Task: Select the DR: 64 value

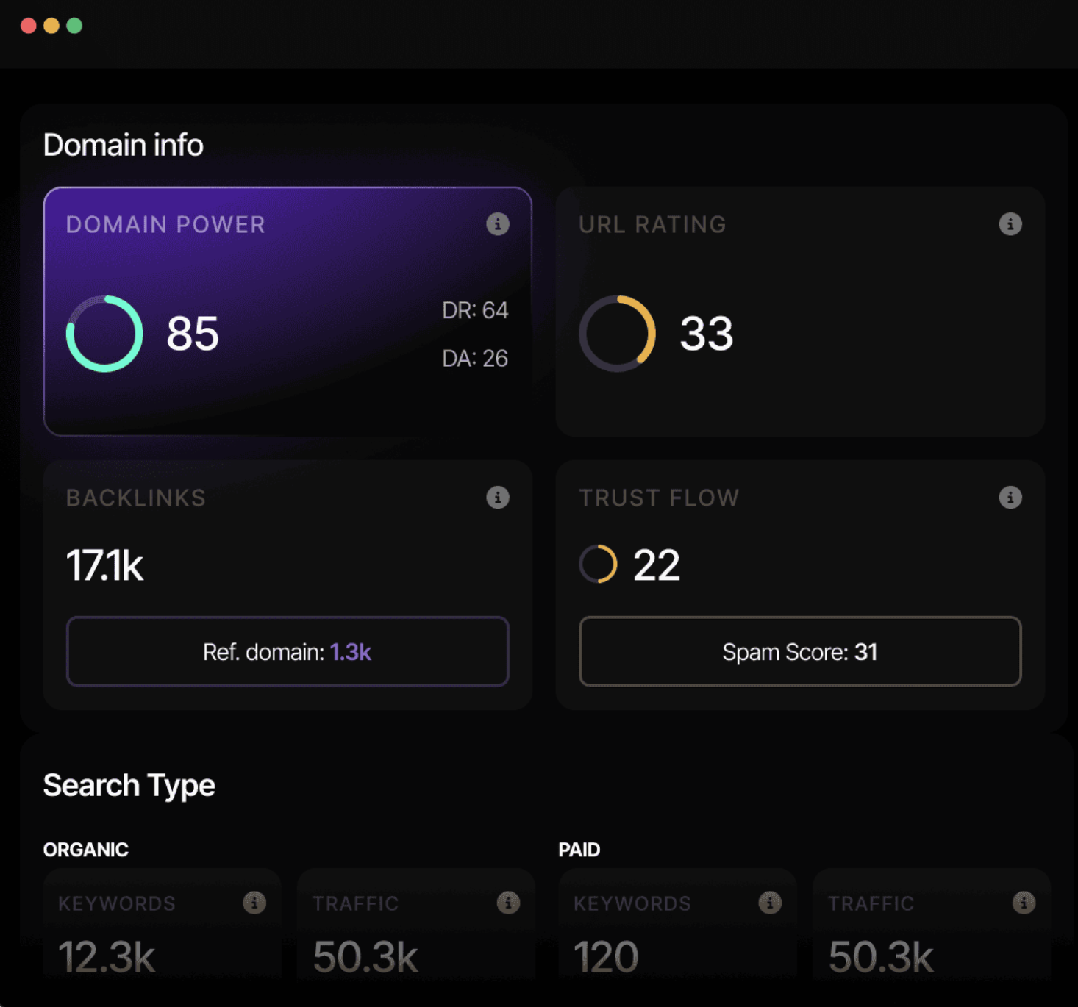Action: [475, 310]
